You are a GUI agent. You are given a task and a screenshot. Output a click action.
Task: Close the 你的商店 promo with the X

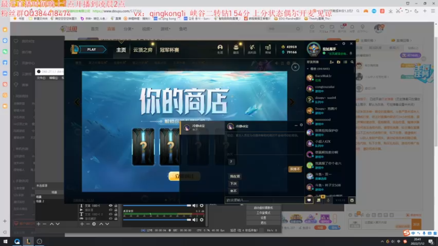(295, 67)
